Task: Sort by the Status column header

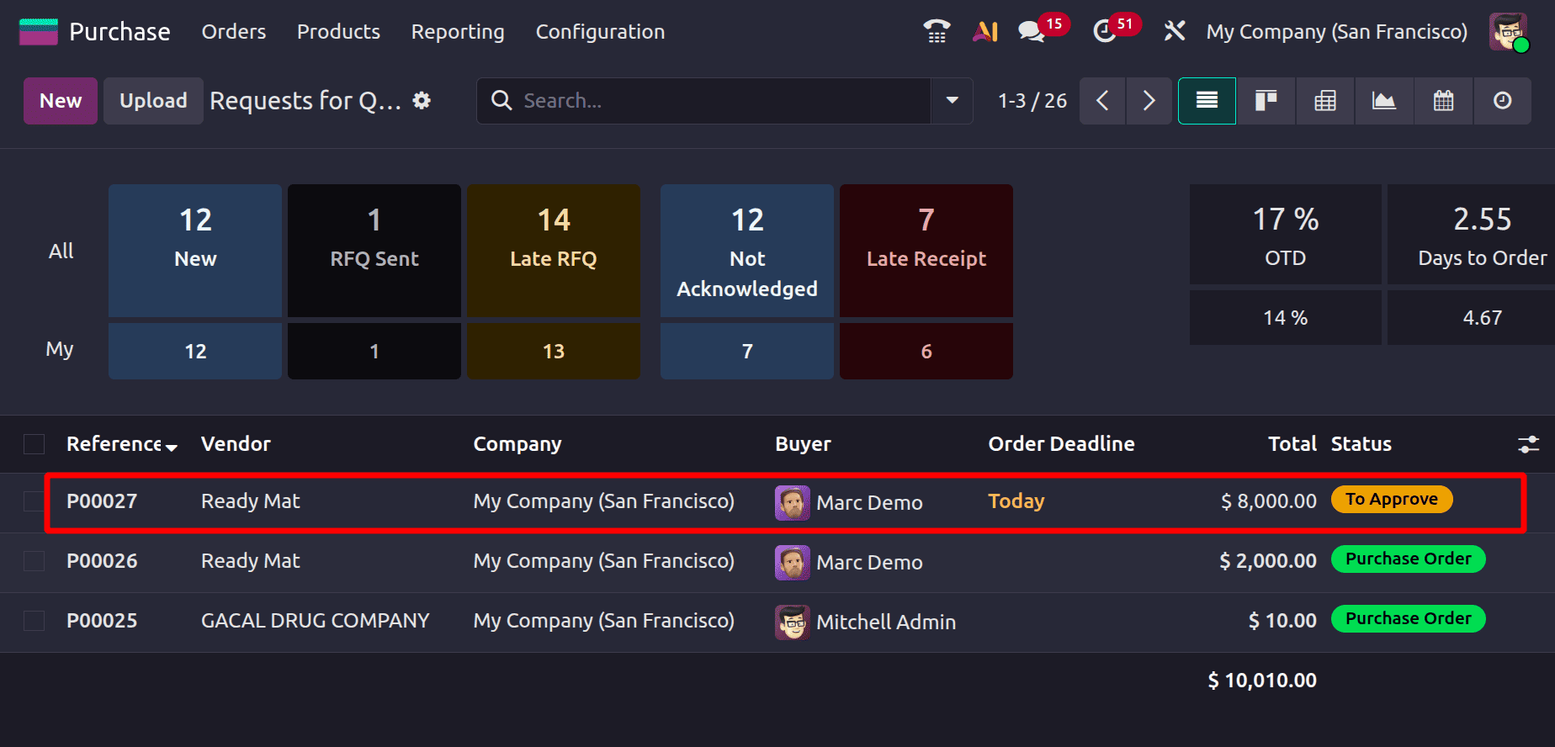Action: click(1361, 444)
